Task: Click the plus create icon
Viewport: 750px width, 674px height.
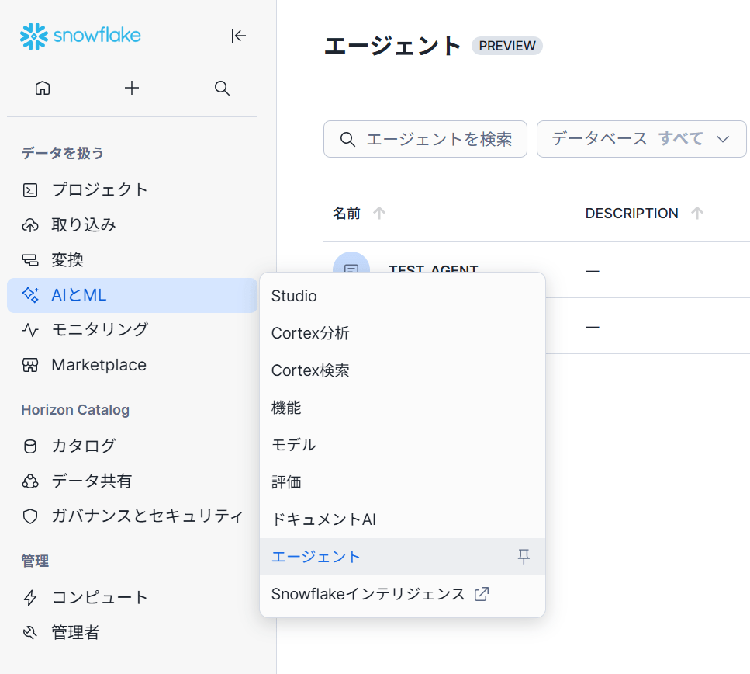Action: [x=132, y=88]
